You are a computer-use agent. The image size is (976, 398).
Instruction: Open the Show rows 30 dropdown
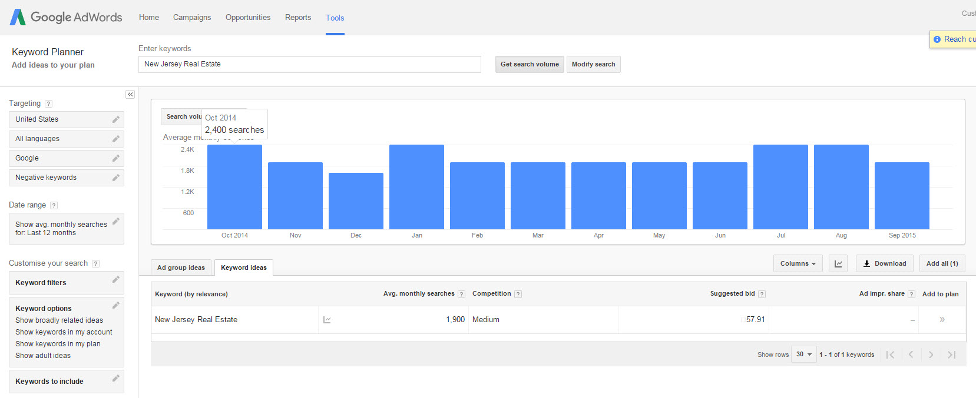804,354
